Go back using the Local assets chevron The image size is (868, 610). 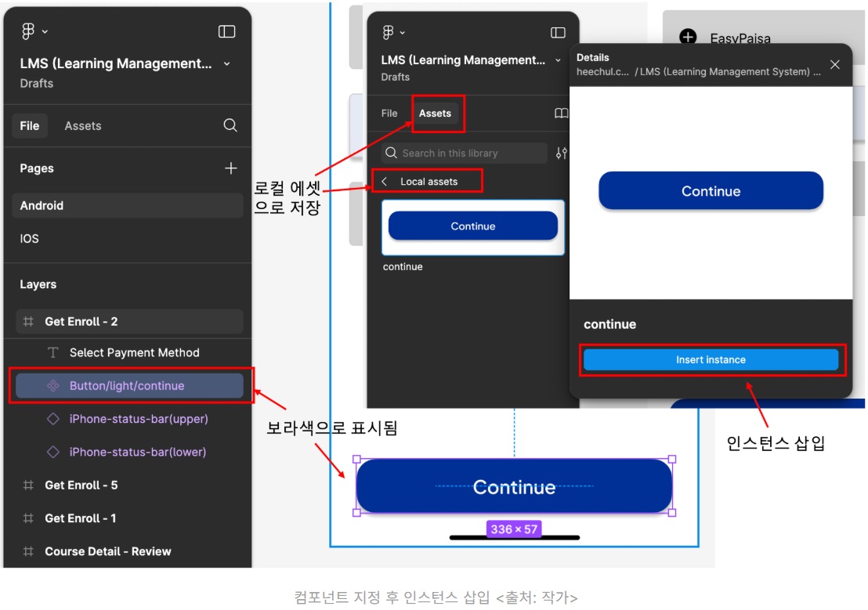(x=384, y=182)
